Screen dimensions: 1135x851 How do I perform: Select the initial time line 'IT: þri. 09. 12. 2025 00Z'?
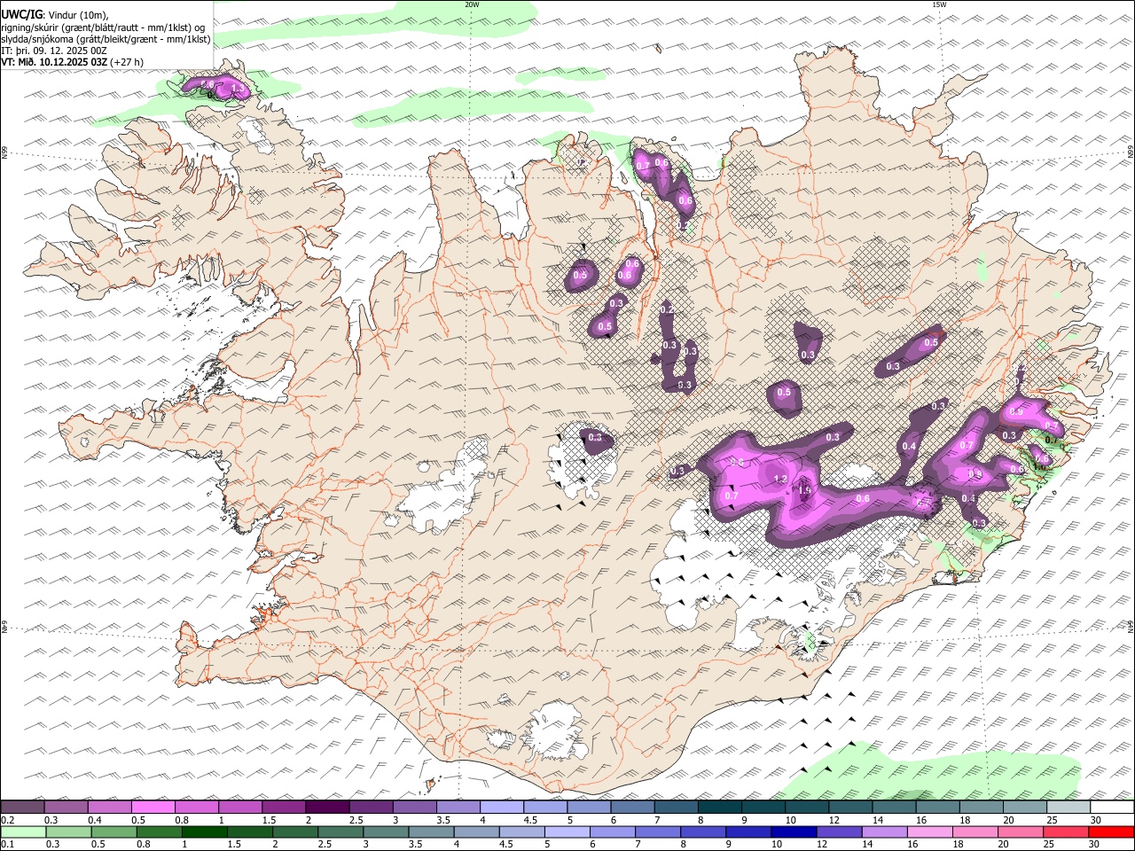click(54, 51)
